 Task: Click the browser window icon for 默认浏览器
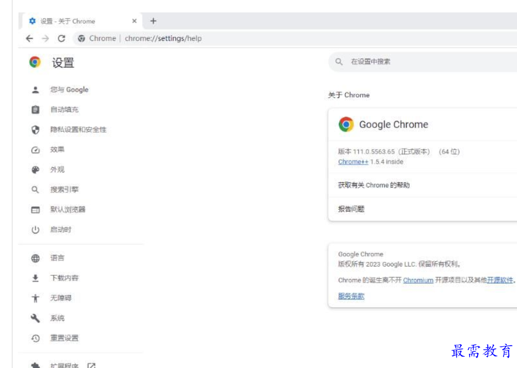(36, 210)
